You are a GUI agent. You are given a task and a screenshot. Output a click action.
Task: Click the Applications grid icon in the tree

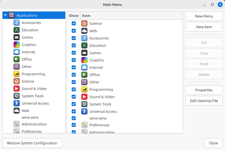tap(12, 15)
